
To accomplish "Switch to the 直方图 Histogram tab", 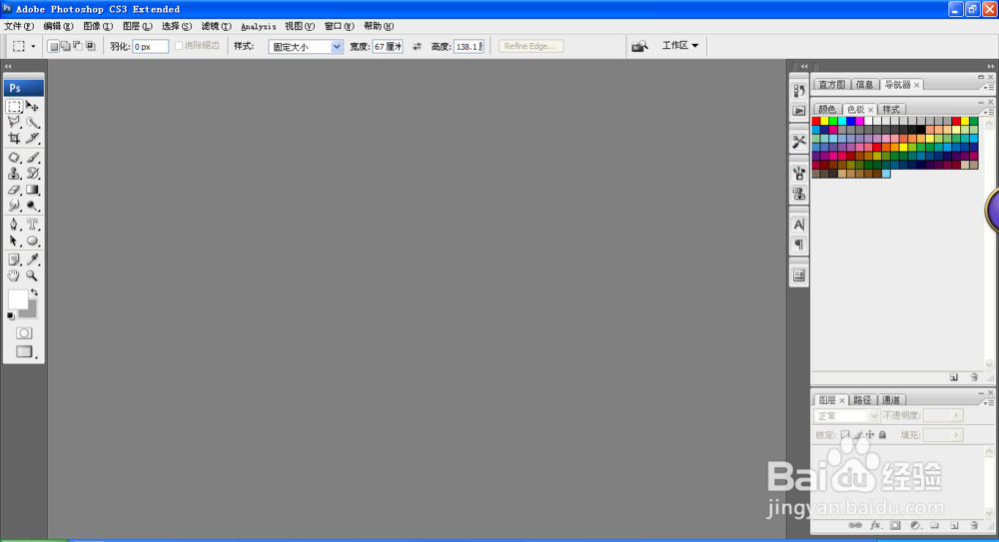I will pyautogui.click(x=831, y=85).
